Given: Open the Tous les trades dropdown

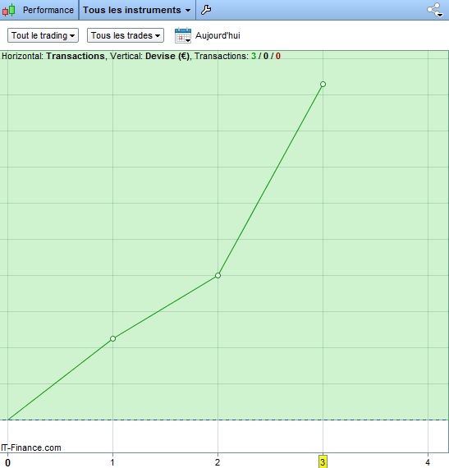Looking at the screenshot, I should click(x=126, y=35).
